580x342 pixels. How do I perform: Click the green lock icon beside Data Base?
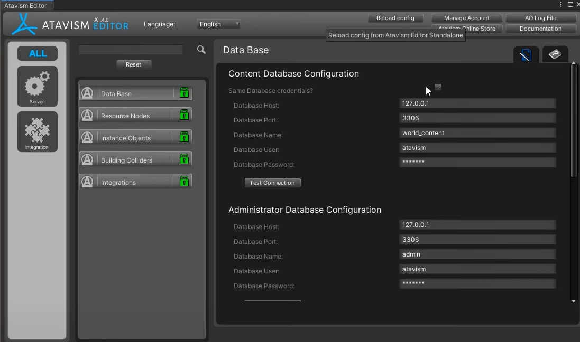pyautogui.click(x=184, y=93)
